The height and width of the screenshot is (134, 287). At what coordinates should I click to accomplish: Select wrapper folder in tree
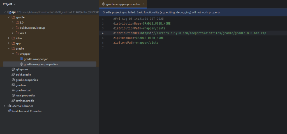tap(25, 54)
